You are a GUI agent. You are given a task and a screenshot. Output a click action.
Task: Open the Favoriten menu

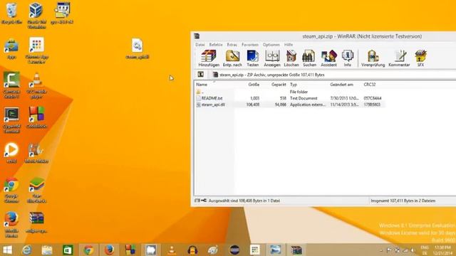[x=250, y=45]
